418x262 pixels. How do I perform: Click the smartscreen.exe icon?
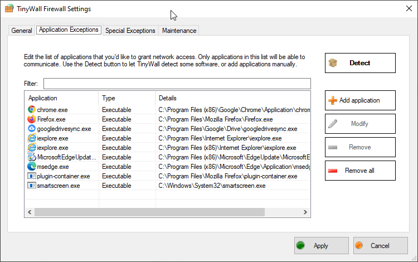pos(32,186)
